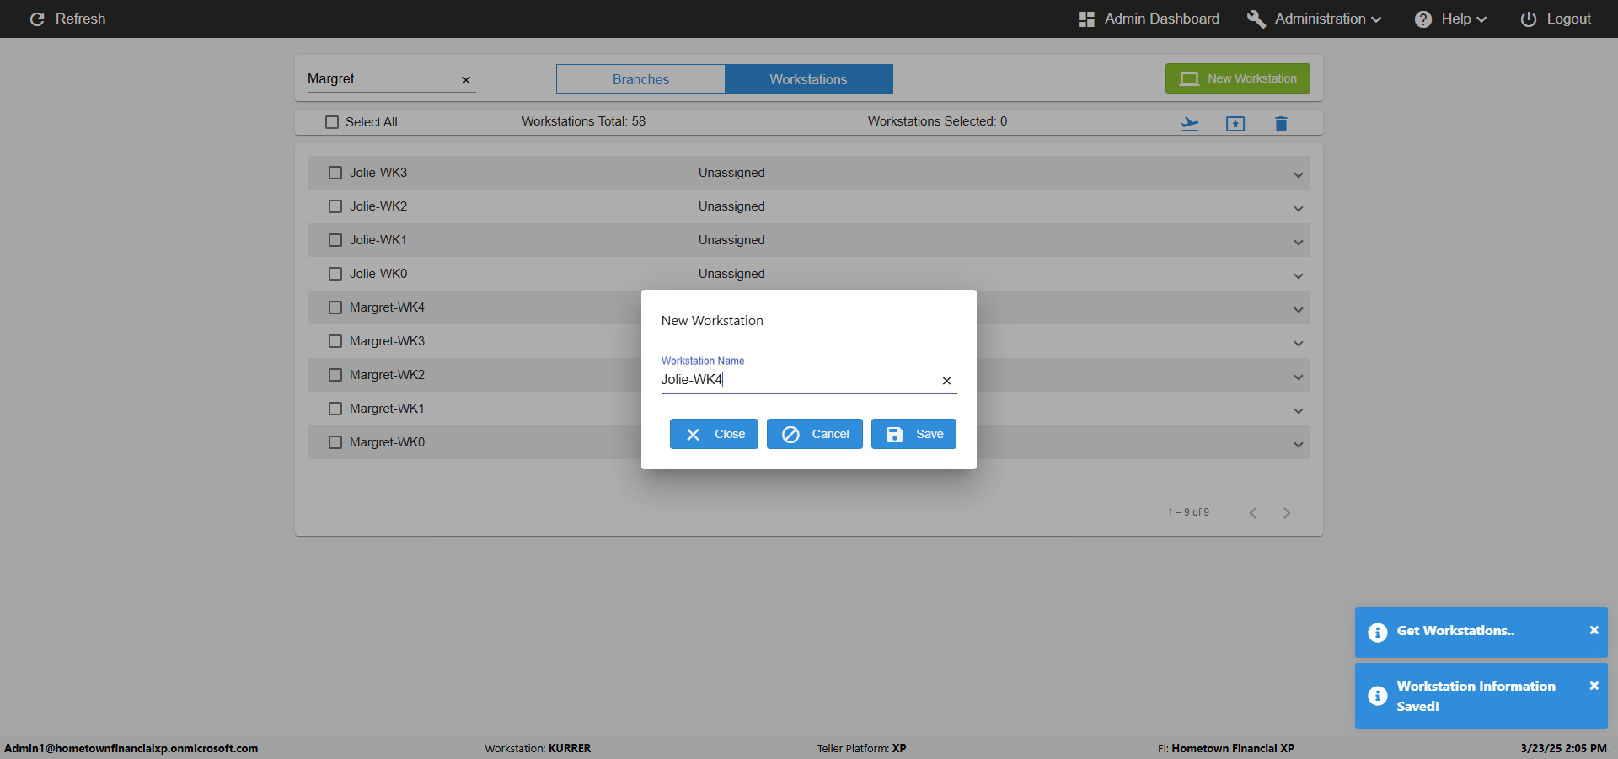Expand the Margret-WK4 row chevron

(1299, 310)
